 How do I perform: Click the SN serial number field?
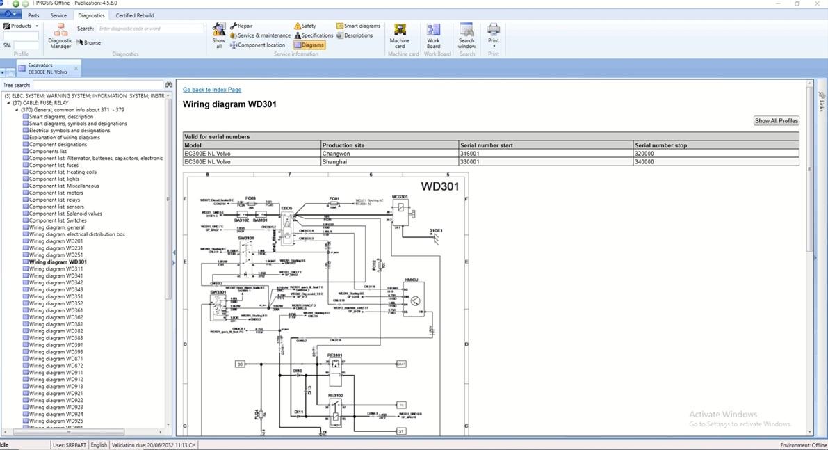26,45
